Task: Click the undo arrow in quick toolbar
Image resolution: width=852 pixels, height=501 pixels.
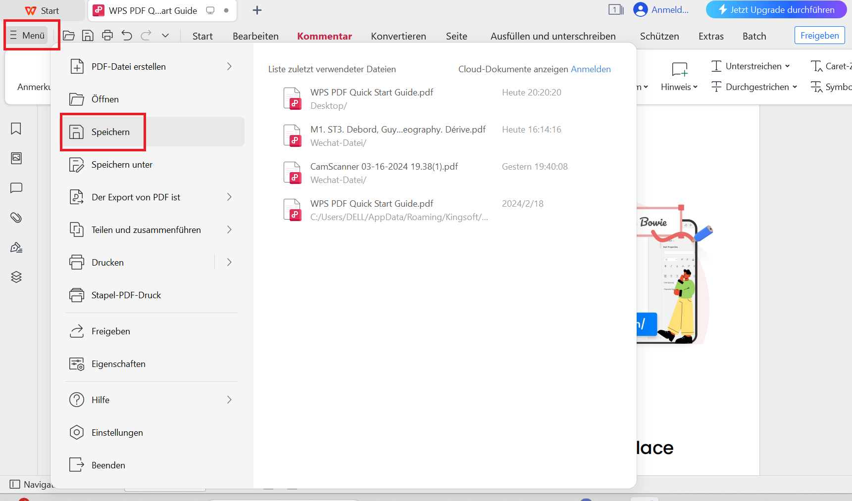Action: click(127, 36)
